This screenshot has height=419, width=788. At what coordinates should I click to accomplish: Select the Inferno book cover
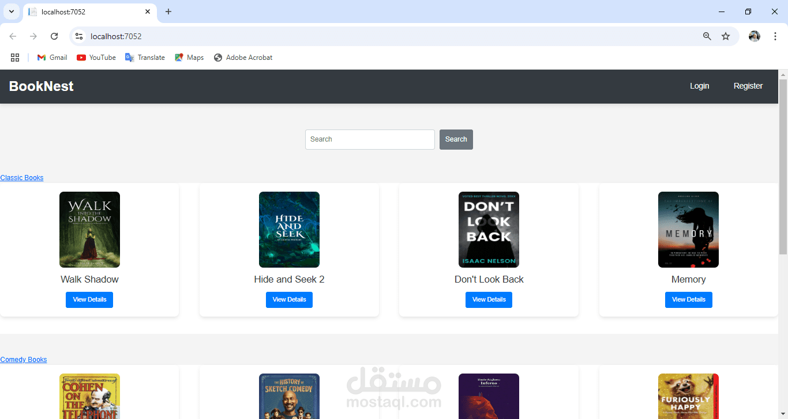click(489, 396)
